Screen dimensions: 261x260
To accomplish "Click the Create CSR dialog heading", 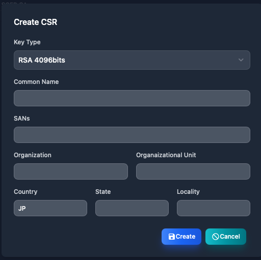I will 36,22.
